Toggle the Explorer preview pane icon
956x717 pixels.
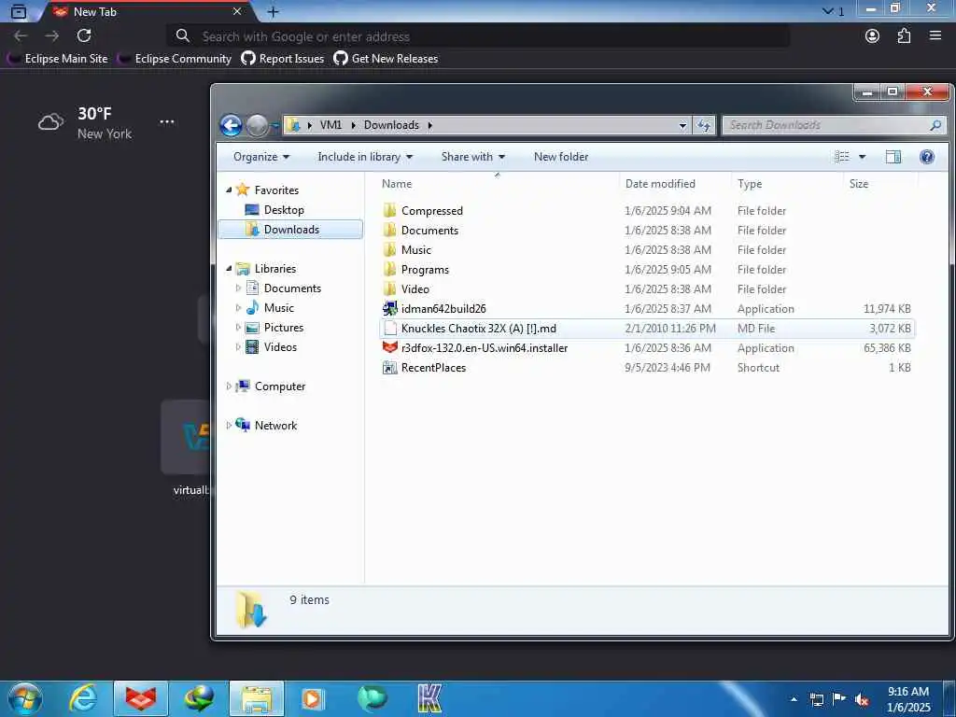(893, 157)
